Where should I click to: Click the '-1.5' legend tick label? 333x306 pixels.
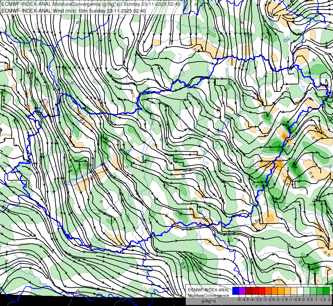coord(284,300)
